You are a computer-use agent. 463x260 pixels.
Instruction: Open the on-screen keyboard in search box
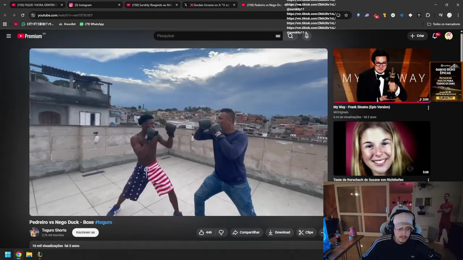278,36
